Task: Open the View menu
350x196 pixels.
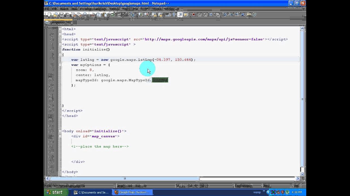Action: click(74, 9)
